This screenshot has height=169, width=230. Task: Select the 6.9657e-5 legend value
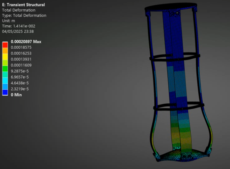point(20,77)
